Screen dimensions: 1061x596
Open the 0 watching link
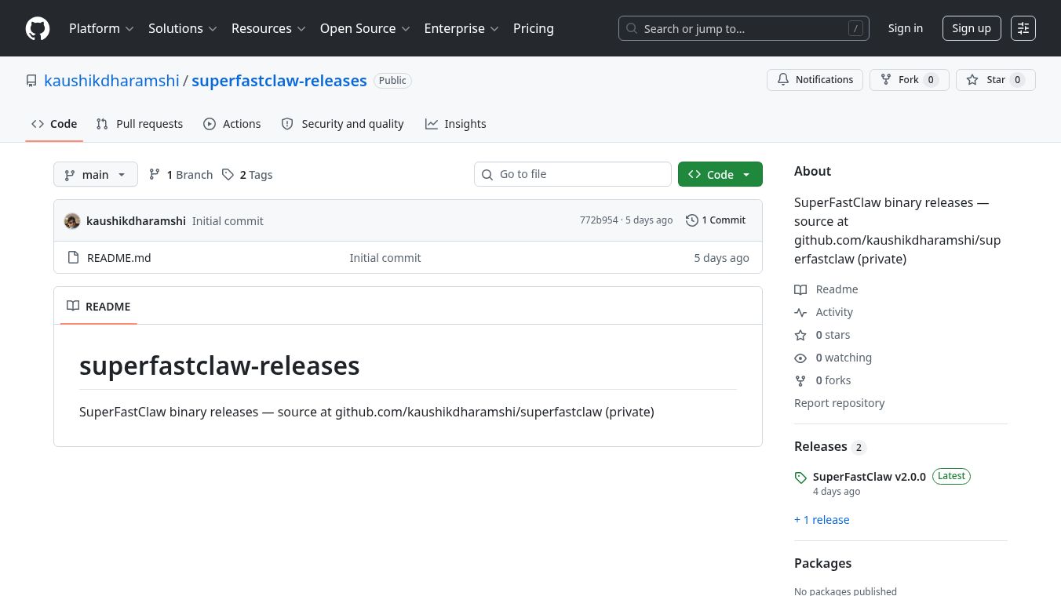click(833, 358)
